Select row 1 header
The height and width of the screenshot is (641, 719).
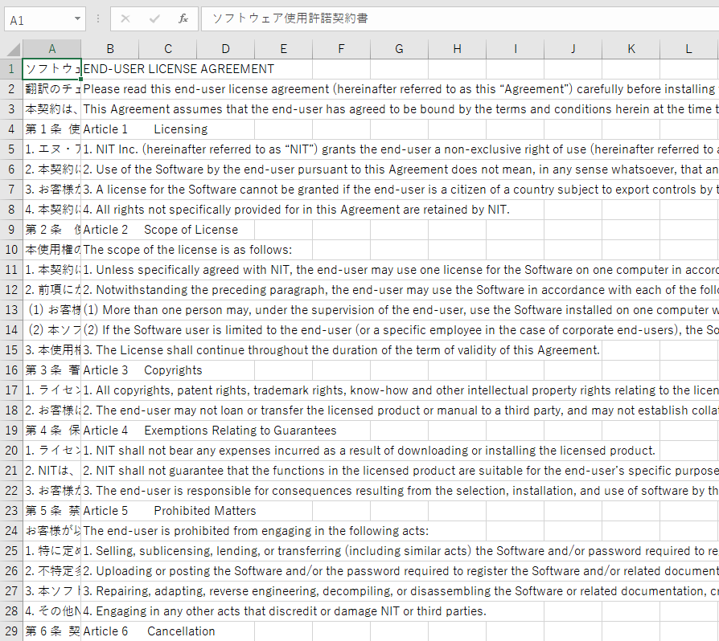point(11,69)
